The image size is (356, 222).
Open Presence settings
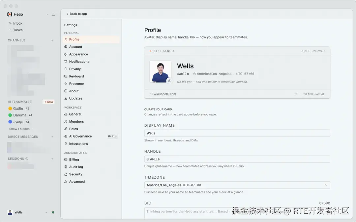tap(91, 84)
